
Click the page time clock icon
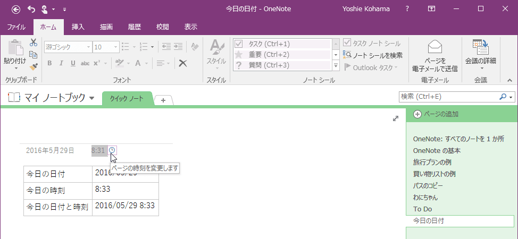click(x=112, y=150)
